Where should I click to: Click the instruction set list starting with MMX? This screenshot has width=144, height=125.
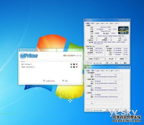pos(111,43)
